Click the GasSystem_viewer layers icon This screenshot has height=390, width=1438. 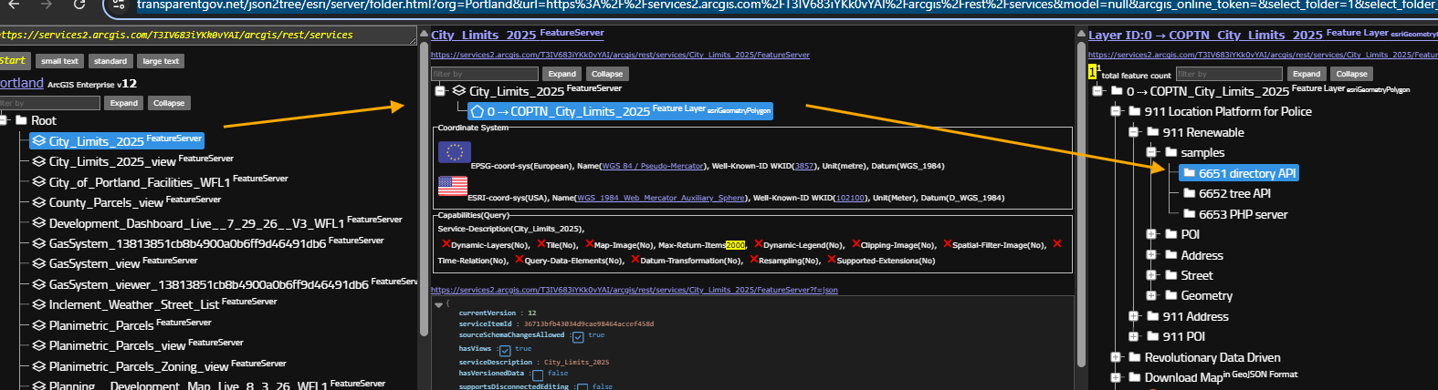[38, 284]
